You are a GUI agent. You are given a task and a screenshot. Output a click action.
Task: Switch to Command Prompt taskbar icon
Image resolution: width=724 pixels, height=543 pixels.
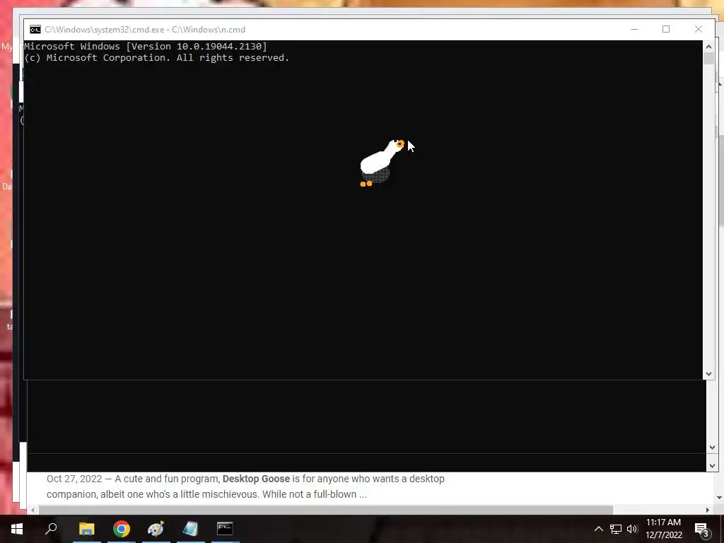[x=225, y=528]
